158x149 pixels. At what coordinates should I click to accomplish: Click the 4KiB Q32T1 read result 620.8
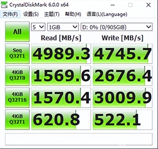tap(61, 119)
